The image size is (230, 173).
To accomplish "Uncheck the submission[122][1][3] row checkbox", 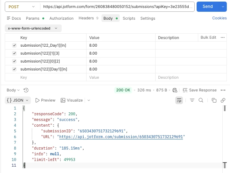I will click(14, 53).
